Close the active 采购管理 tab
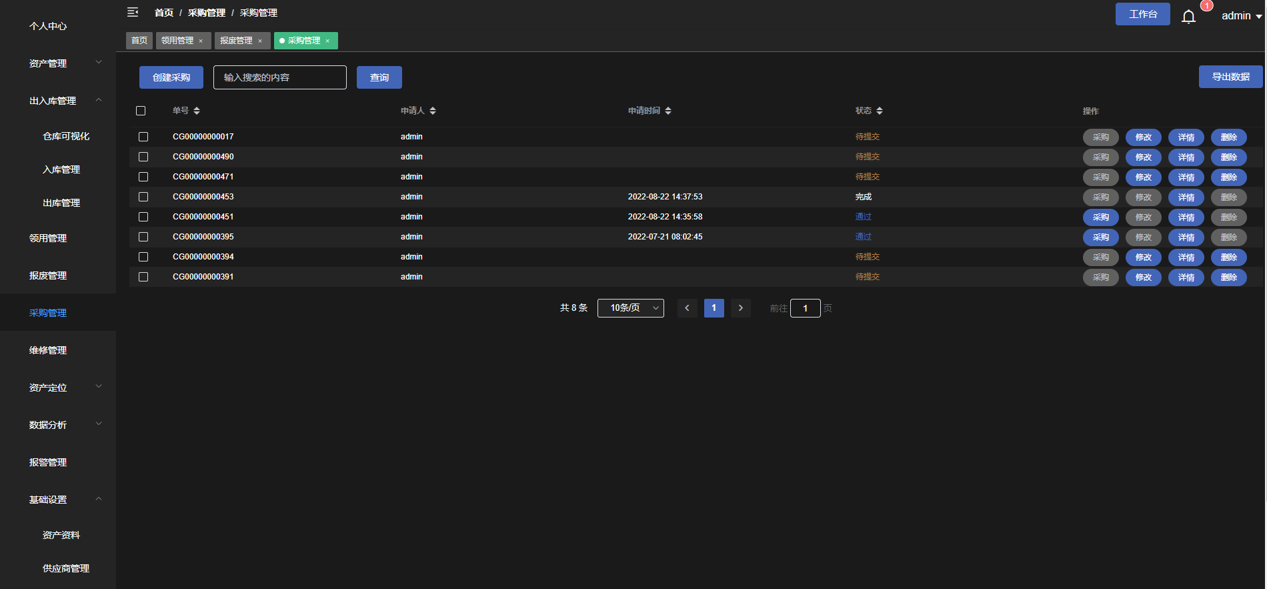 pyautogui.click(x=327, y=41)
